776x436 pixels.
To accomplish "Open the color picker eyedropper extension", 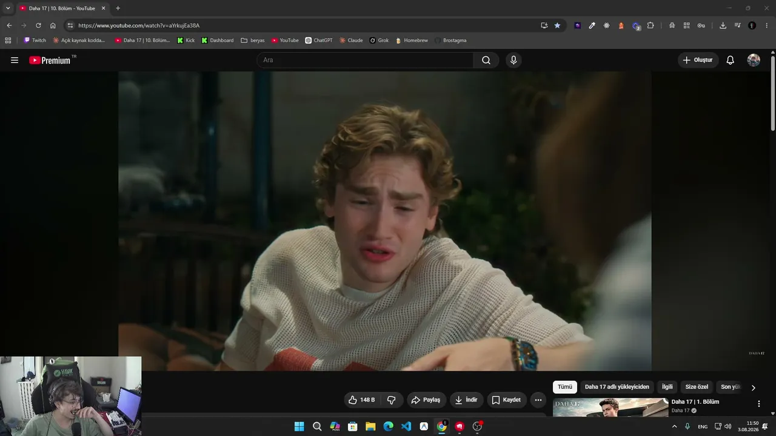I will pyautogui.click(x=592, y=25).
